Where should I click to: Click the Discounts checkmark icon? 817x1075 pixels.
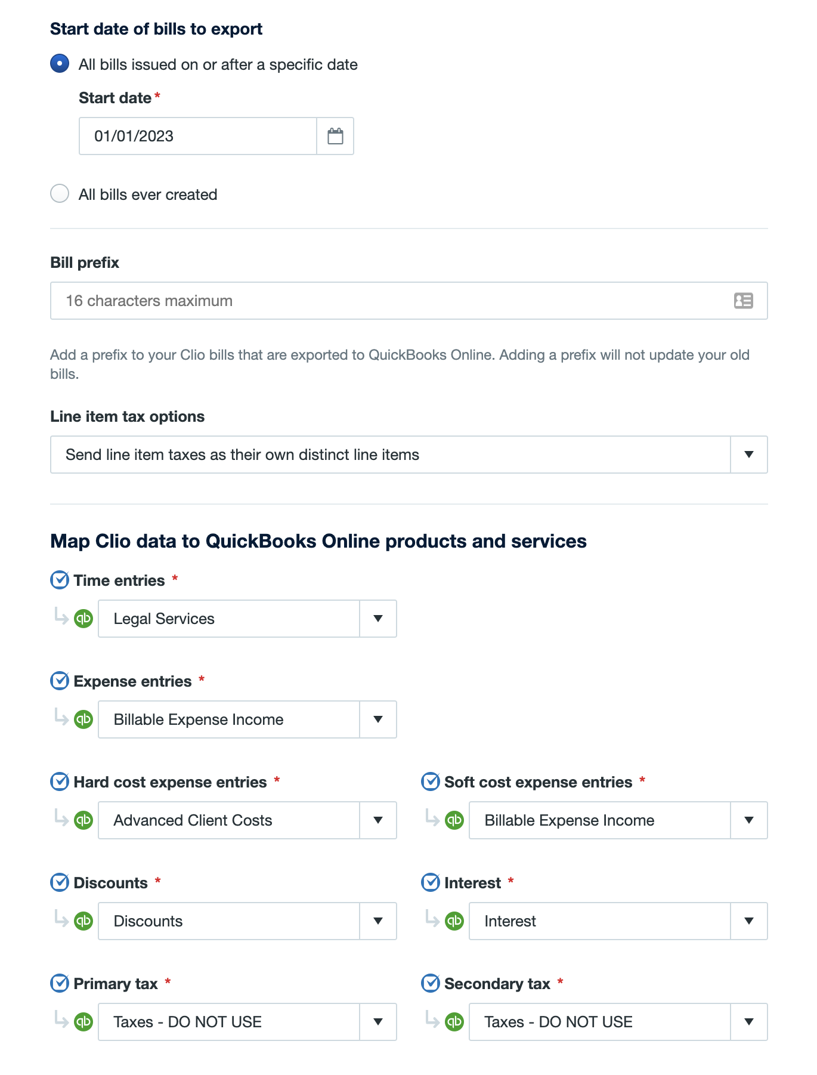tap(60, 882)
